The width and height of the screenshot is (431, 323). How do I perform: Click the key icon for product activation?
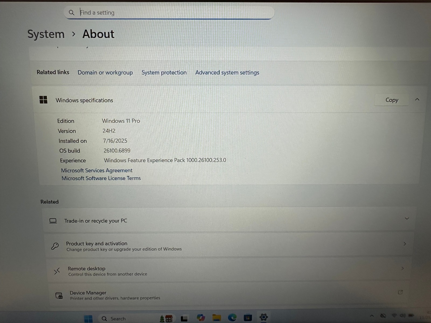[x=55, y=246]
